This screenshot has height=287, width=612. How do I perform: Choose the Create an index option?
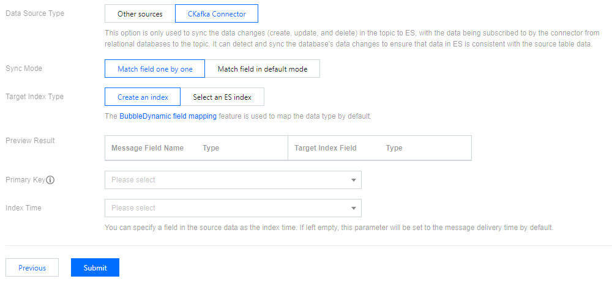tap(143, 97)
